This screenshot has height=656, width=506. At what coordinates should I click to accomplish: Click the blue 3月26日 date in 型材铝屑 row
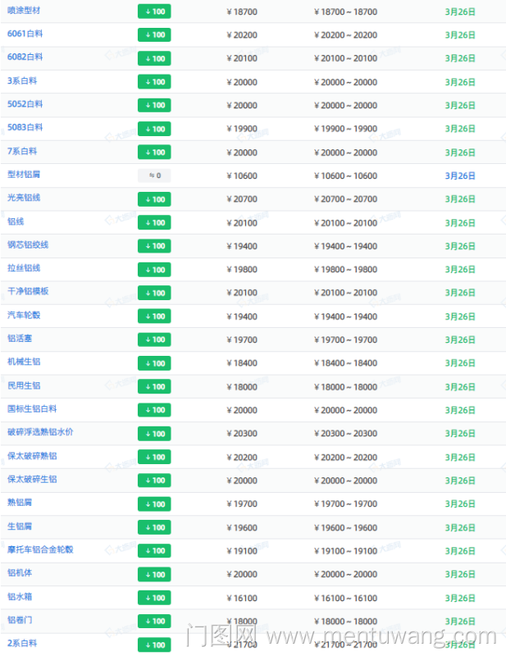click(x=459, y=175)
